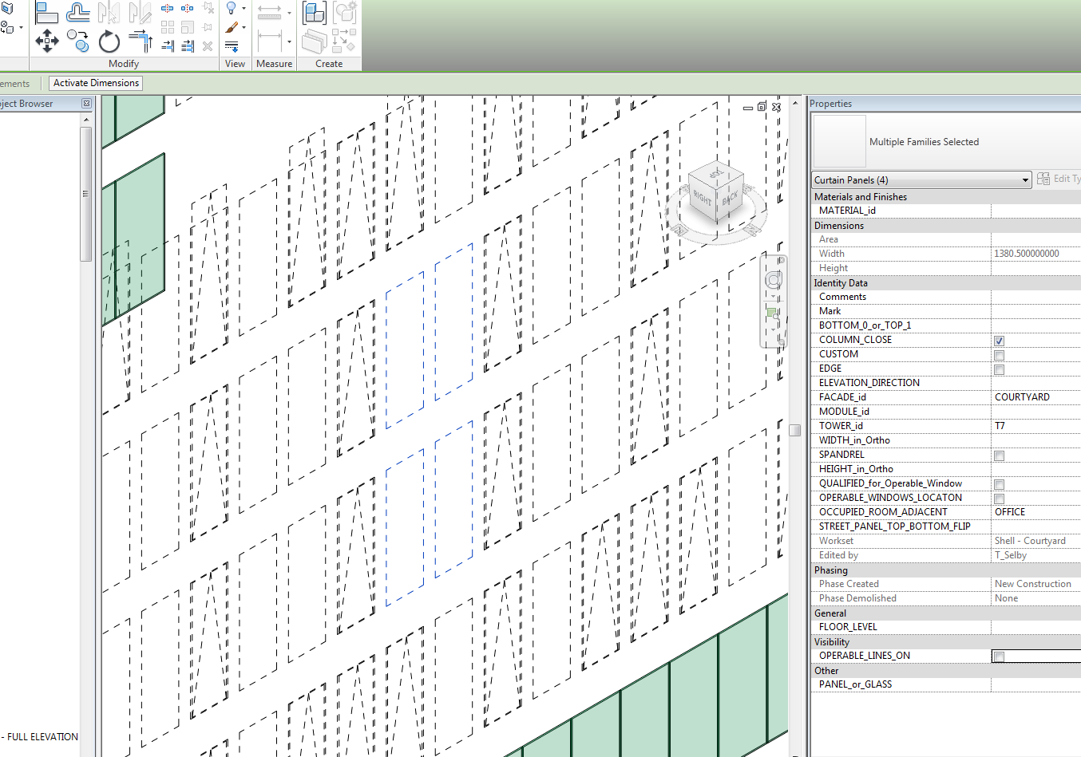Click the view's vertical scrollbar up arrow
Screen dimensions: 1081x757
coord(794,104)
